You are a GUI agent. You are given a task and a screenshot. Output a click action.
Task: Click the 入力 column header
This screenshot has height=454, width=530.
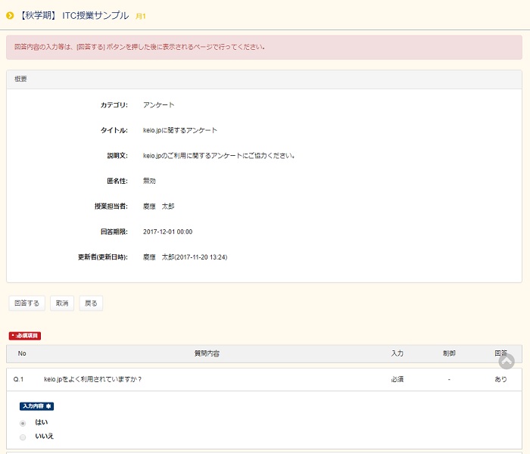coord(397,353)
